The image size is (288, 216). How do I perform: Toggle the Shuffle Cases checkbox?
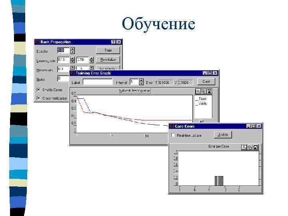click(38, 90)
